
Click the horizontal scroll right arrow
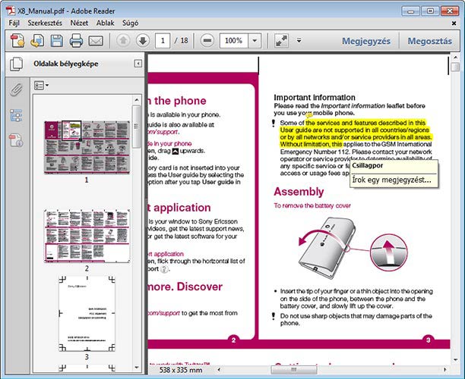[444, 370]
